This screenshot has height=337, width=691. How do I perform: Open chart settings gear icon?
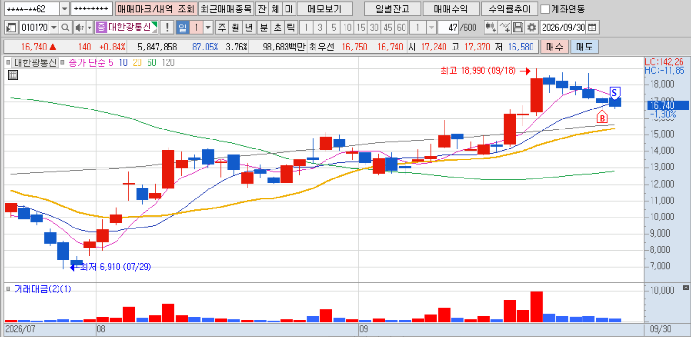coord(532,28)
